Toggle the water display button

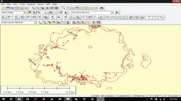click(x=34, y=12)
